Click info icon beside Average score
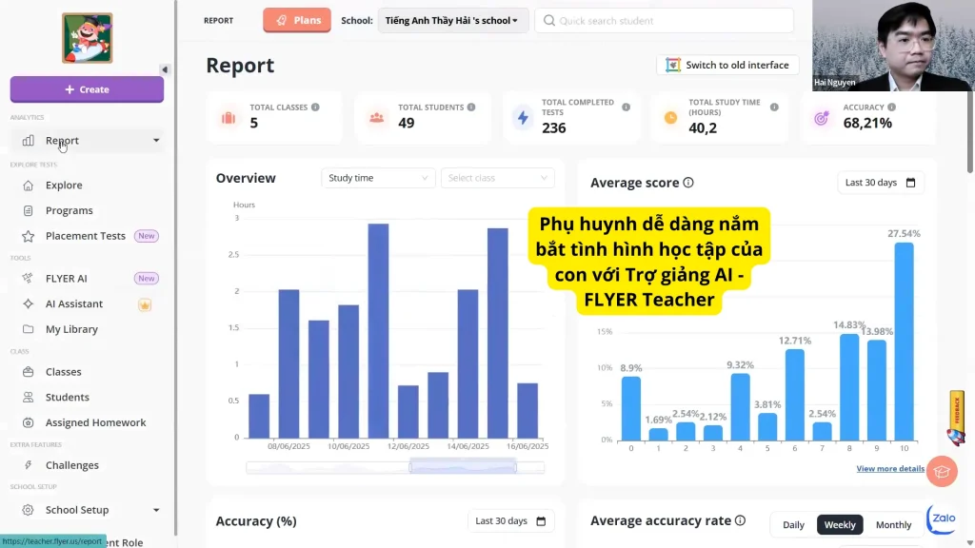Screen dimensions: 975x548 pos(688,183)
